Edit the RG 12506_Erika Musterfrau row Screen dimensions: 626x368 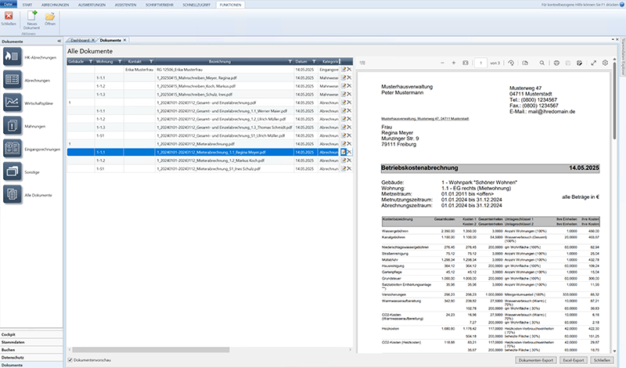click(344, 70)
